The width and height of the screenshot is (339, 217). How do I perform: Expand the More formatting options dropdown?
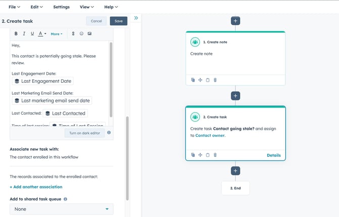(x=57, y=34)
